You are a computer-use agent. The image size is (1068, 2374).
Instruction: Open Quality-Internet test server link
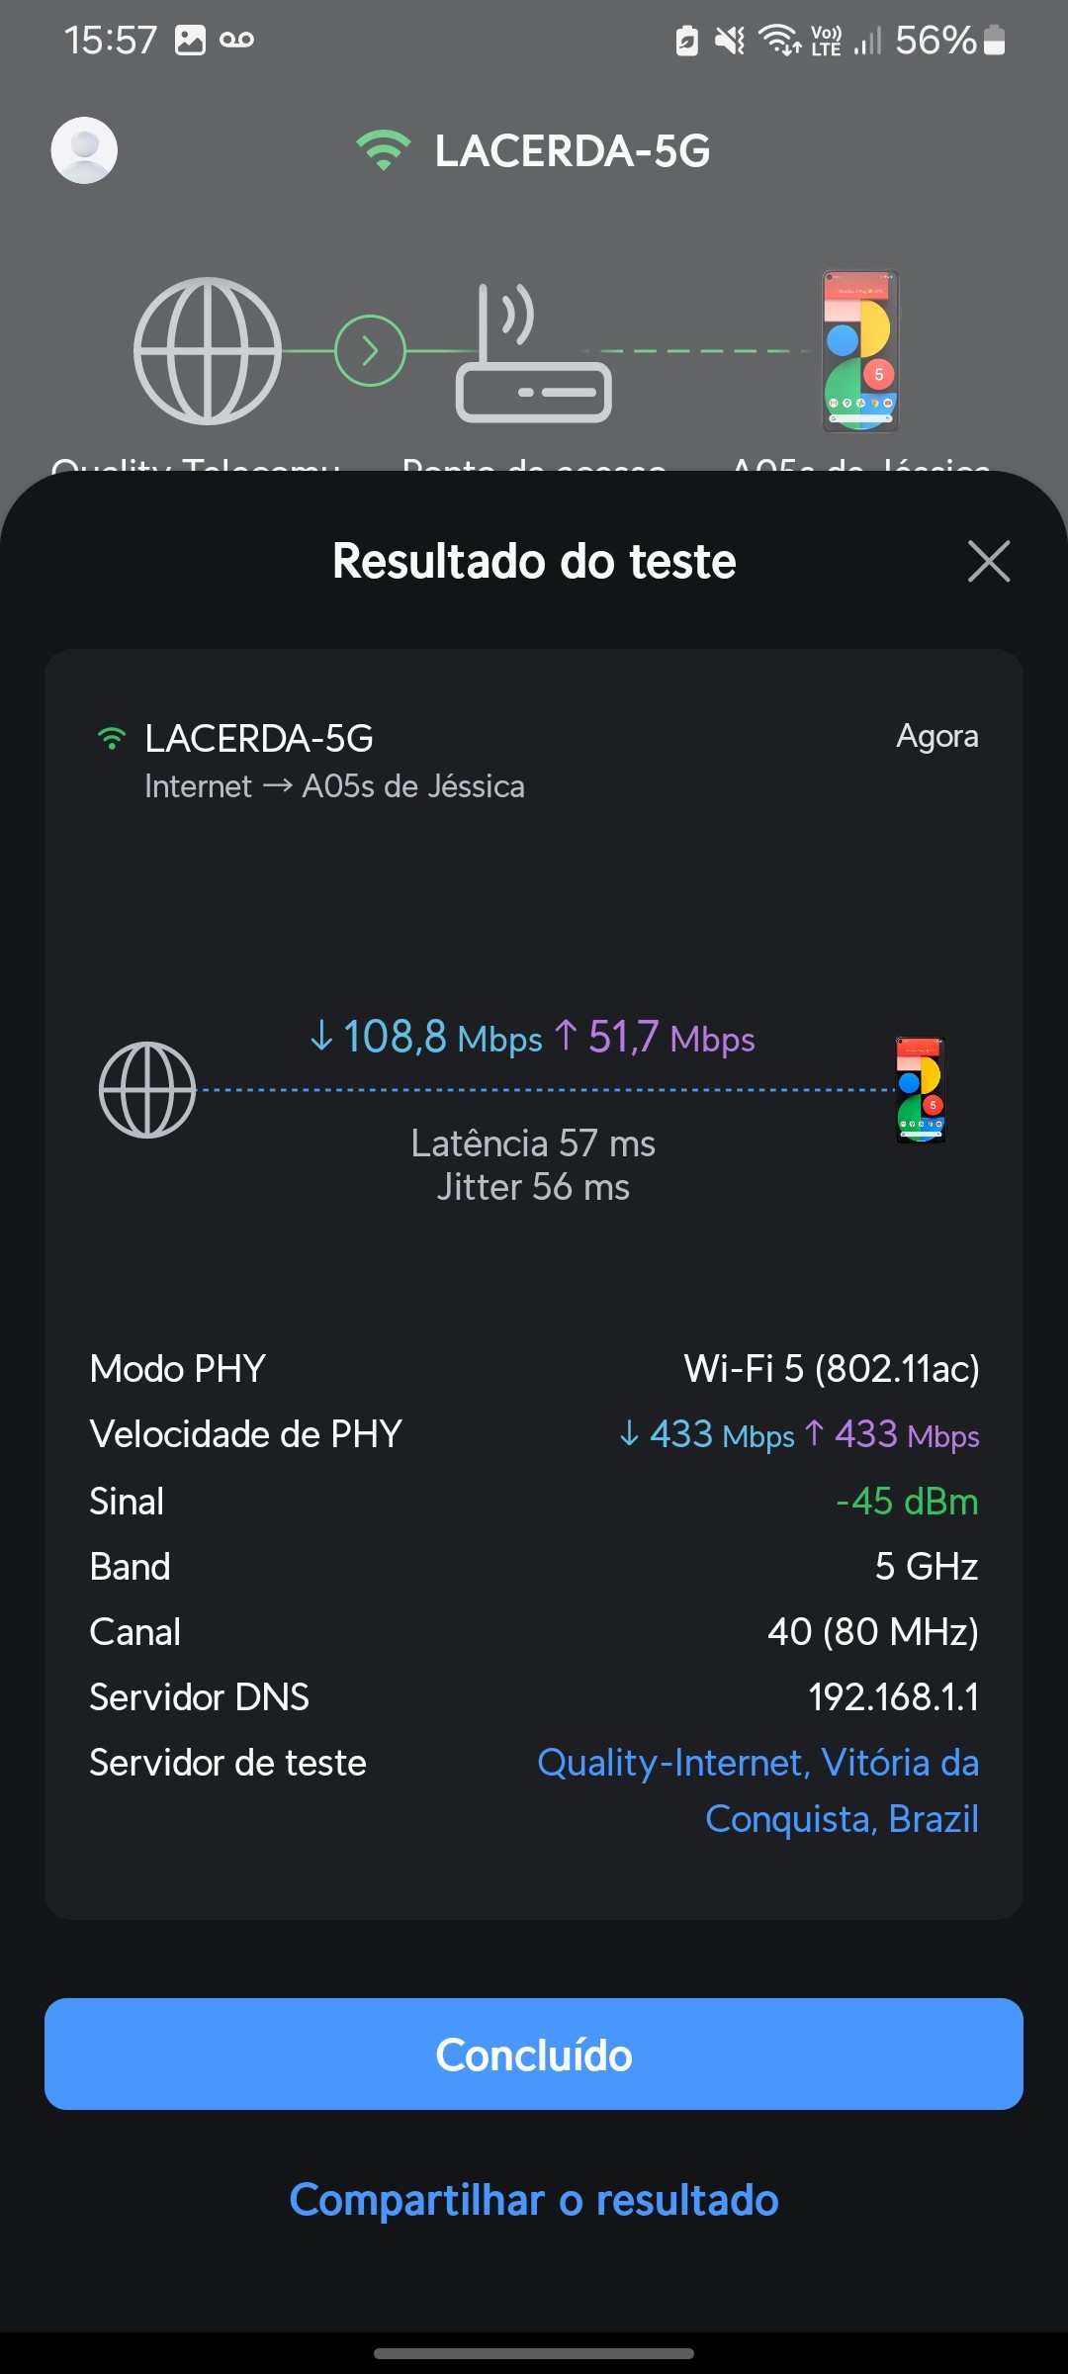pyautogui.click(x=757, y=1790)
